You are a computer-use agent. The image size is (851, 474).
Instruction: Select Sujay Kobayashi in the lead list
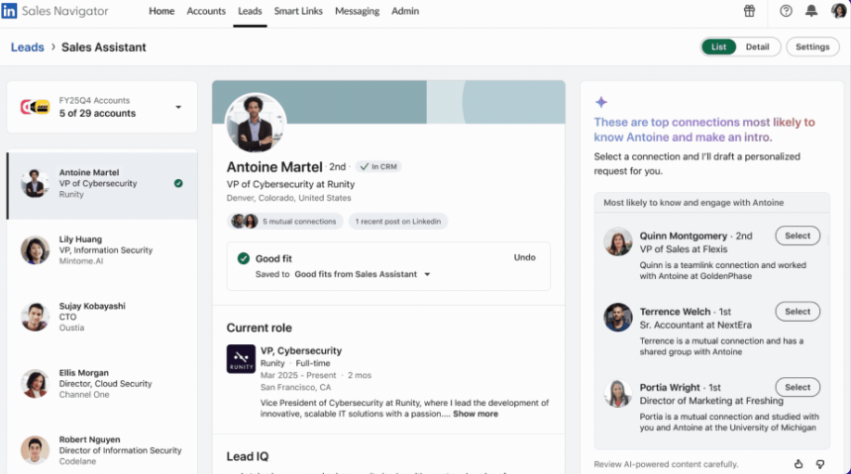pos(102,317)
